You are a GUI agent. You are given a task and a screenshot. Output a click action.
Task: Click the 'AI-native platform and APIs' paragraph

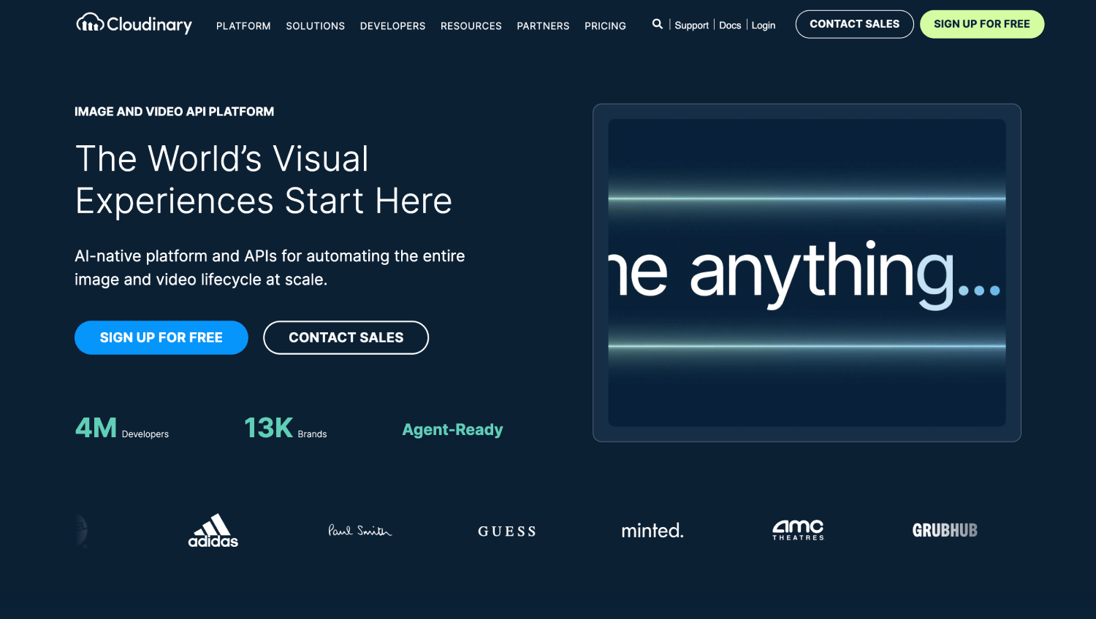[x=270, y=268]
